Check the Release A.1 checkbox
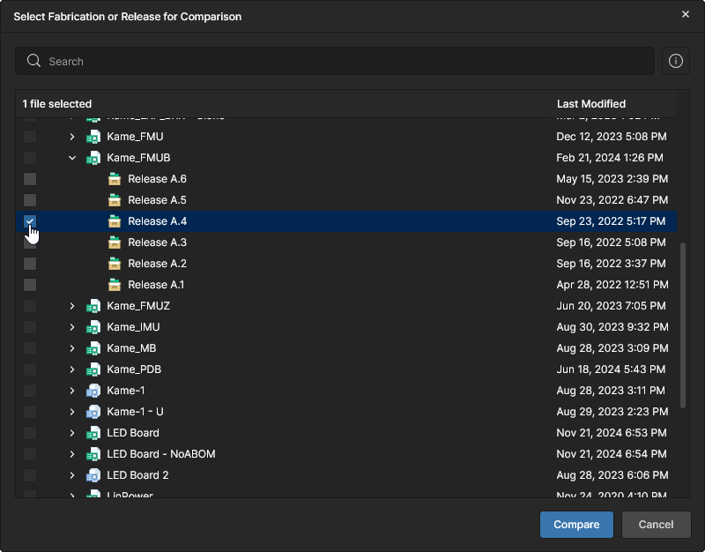 click(x=30, y=285)
